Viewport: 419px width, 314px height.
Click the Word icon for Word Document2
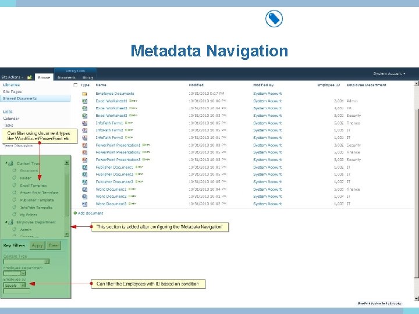[85, 197]
